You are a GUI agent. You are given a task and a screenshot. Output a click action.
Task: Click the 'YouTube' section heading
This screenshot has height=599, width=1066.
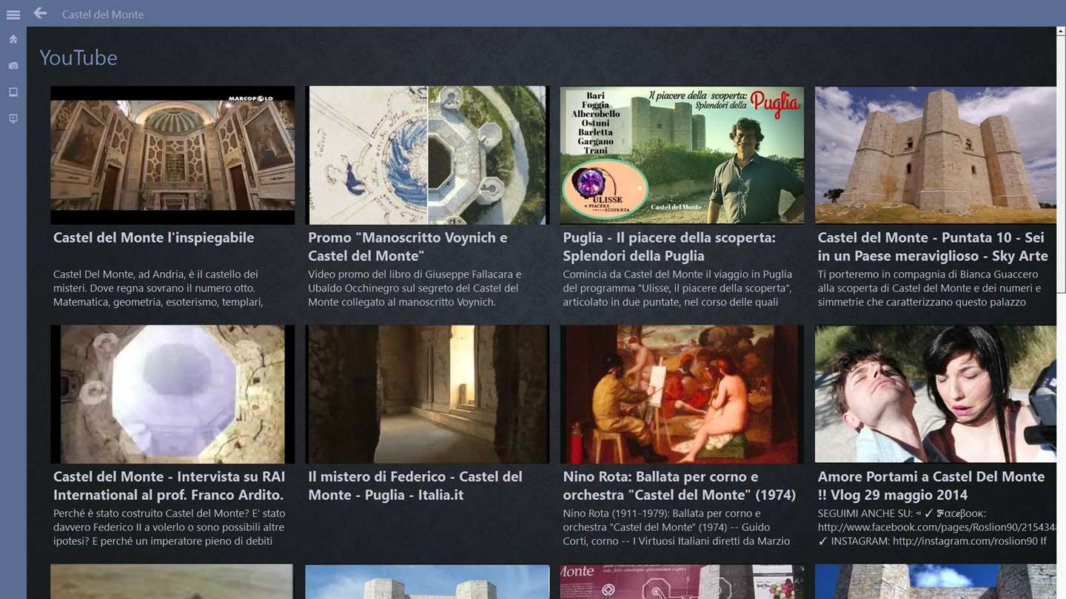(78, 58)
